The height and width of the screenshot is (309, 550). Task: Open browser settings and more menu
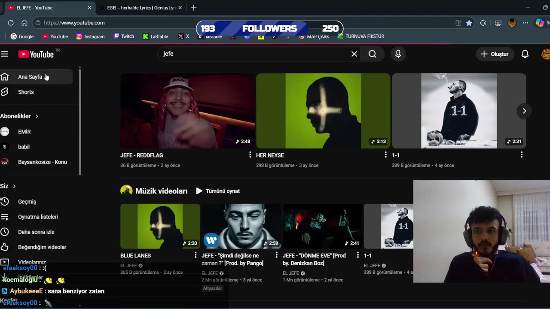525,23
